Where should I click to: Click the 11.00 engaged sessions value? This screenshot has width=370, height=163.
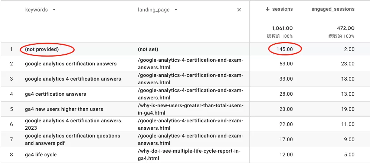[x=348, y=124]
